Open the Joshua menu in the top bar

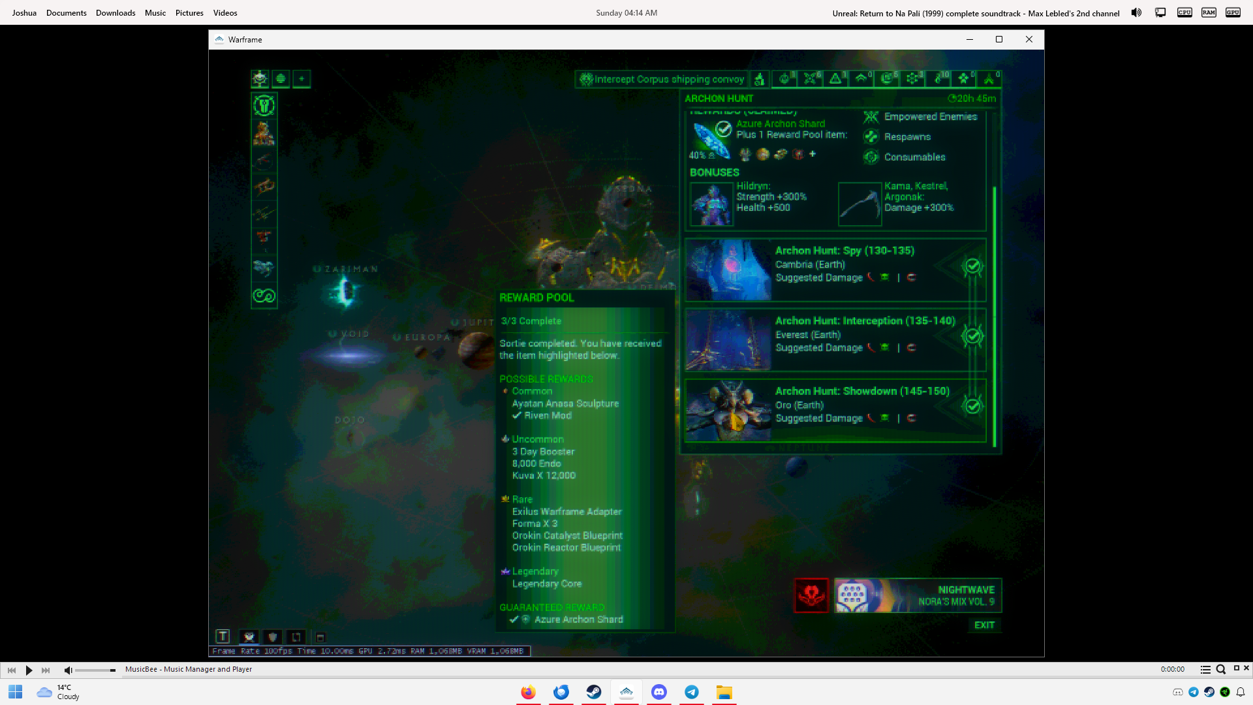coord(24,13)
